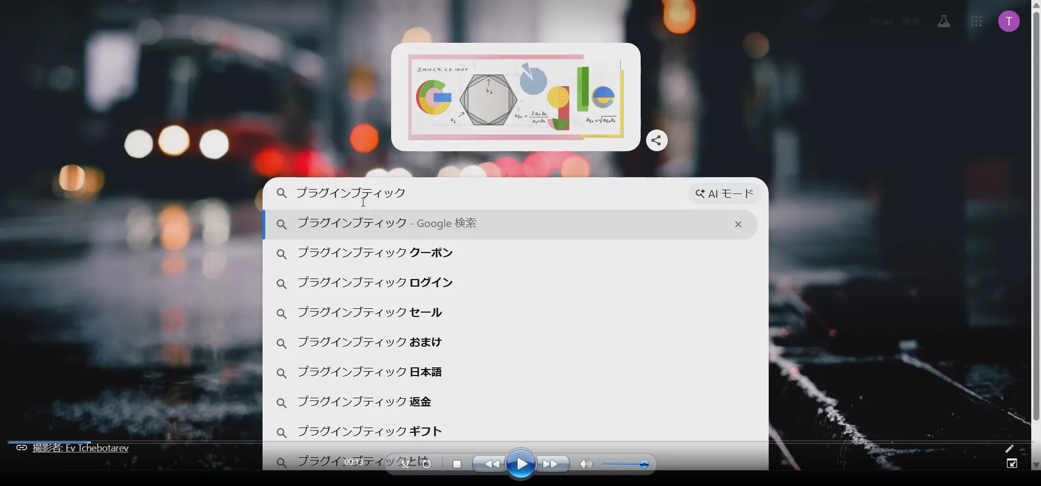
Task: Select suggestion プラグインブティック 日本語
Action: [x=510, y=373]
